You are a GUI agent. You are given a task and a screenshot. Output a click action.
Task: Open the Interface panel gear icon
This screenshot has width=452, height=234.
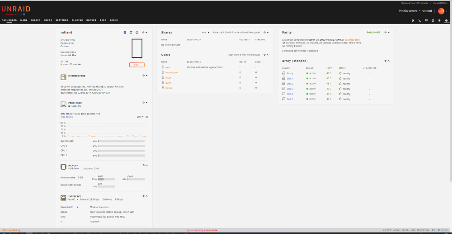click(143, 196)
